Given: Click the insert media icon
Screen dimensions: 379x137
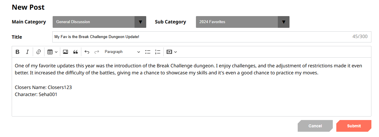Looking at the screenshot, I should [x=169, y=52].
